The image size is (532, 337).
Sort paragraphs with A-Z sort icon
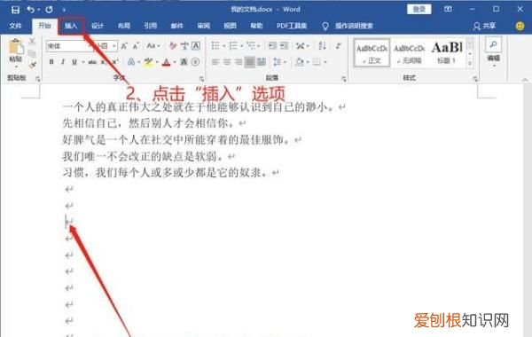click(323, 45)
